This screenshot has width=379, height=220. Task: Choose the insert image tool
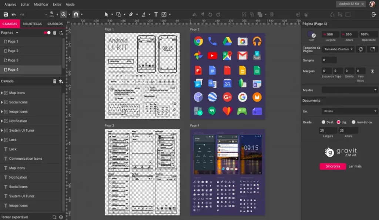click(x=164, y=14)
